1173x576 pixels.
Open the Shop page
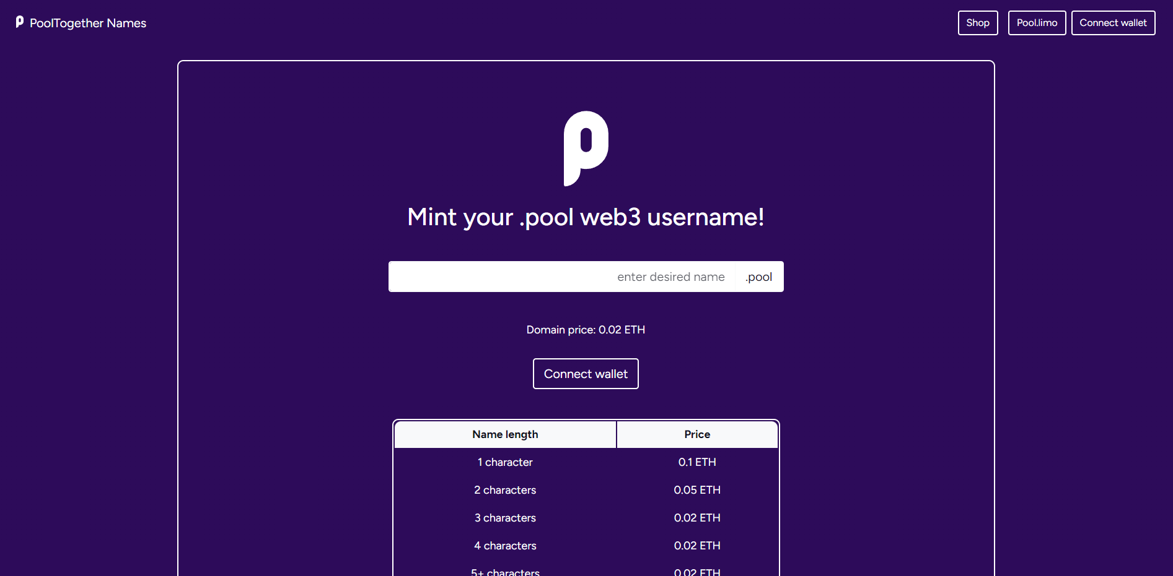click(978, 23)
